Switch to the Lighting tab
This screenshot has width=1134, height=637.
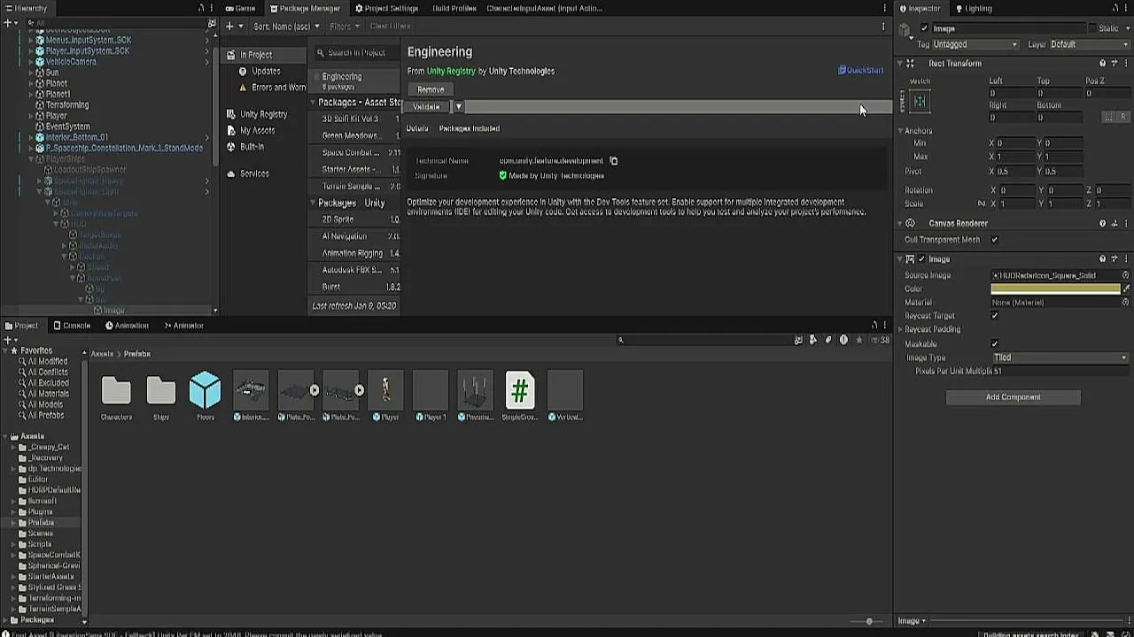point(973,8)
